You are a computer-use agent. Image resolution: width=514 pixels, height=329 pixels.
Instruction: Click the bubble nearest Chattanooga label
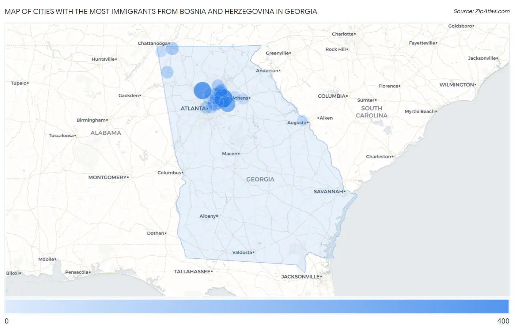coord(172,48)
